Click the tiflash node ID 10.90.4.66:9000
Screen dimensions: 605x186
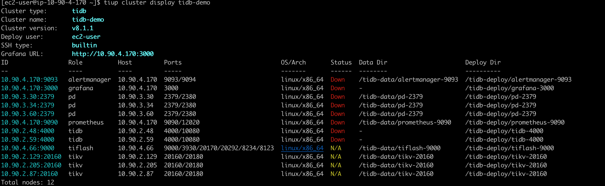28,148
